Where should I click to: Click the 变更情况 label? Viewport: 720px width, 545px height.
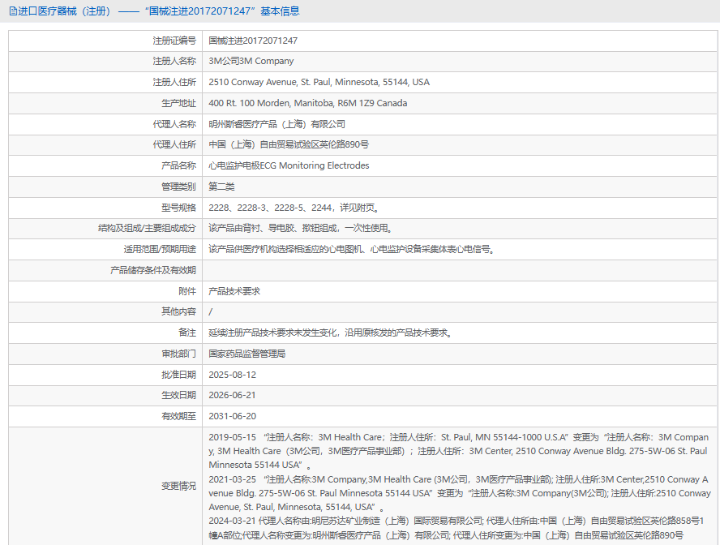178,487
